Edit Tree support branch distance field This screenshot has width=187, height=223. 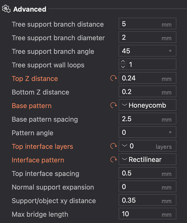pyautogui.click(x=147, y=23)
